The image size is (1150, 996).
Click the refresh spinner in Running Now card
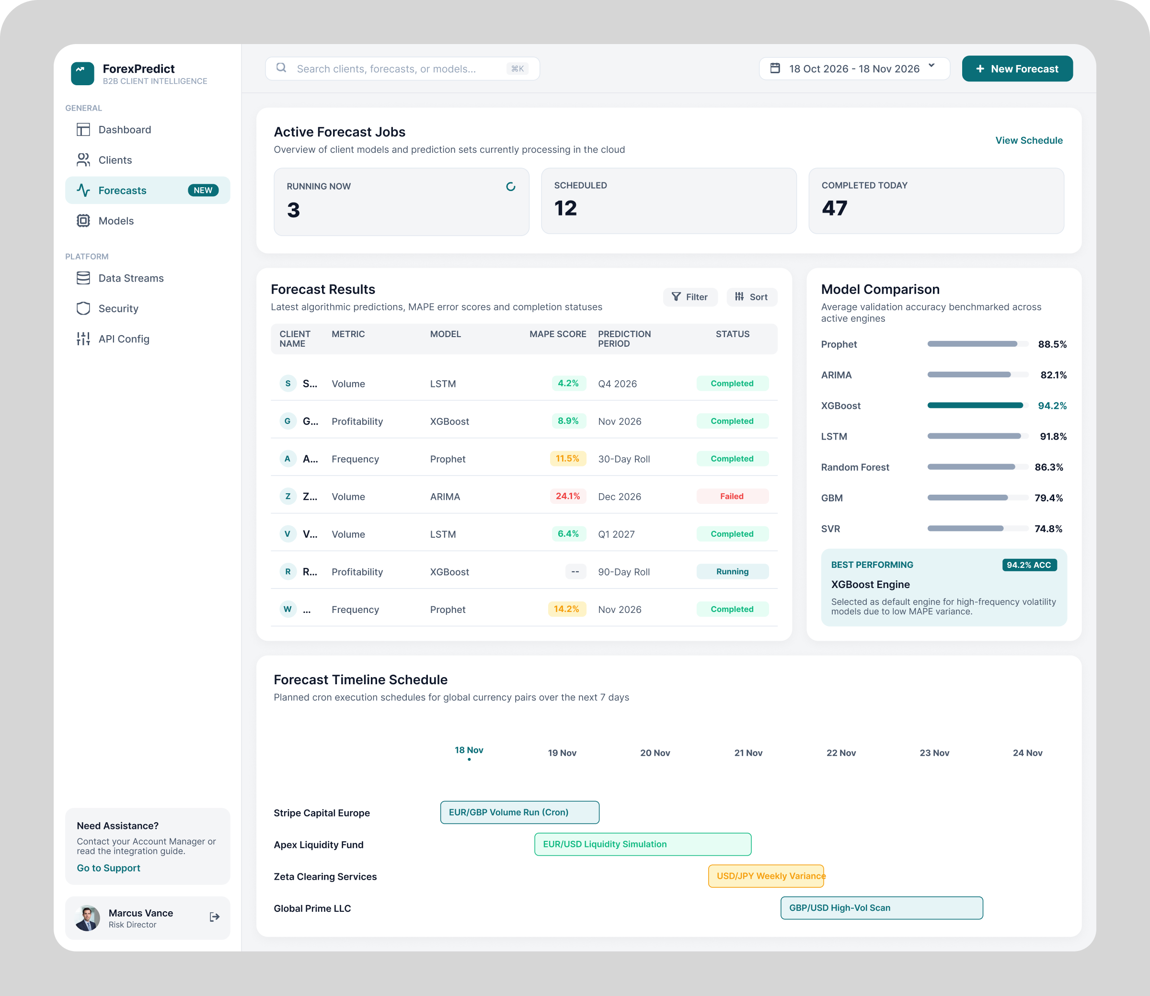510,186
